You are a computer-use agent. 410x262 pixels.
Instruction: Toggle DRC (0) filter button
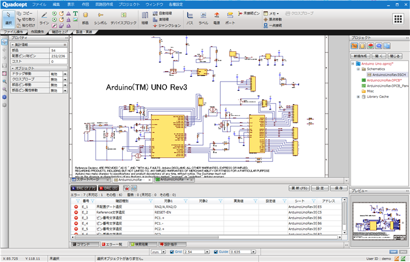point(108,188)
